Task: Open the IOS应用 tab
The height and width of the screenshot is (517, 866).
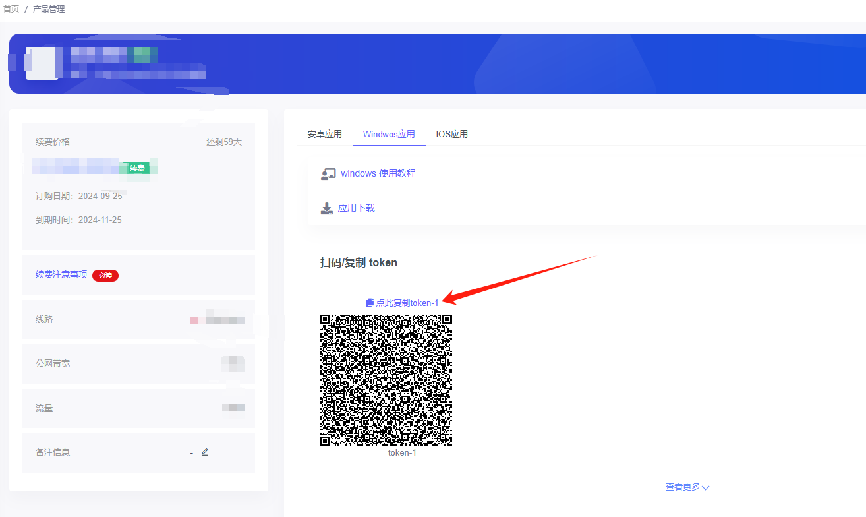Action: (451, 134)
